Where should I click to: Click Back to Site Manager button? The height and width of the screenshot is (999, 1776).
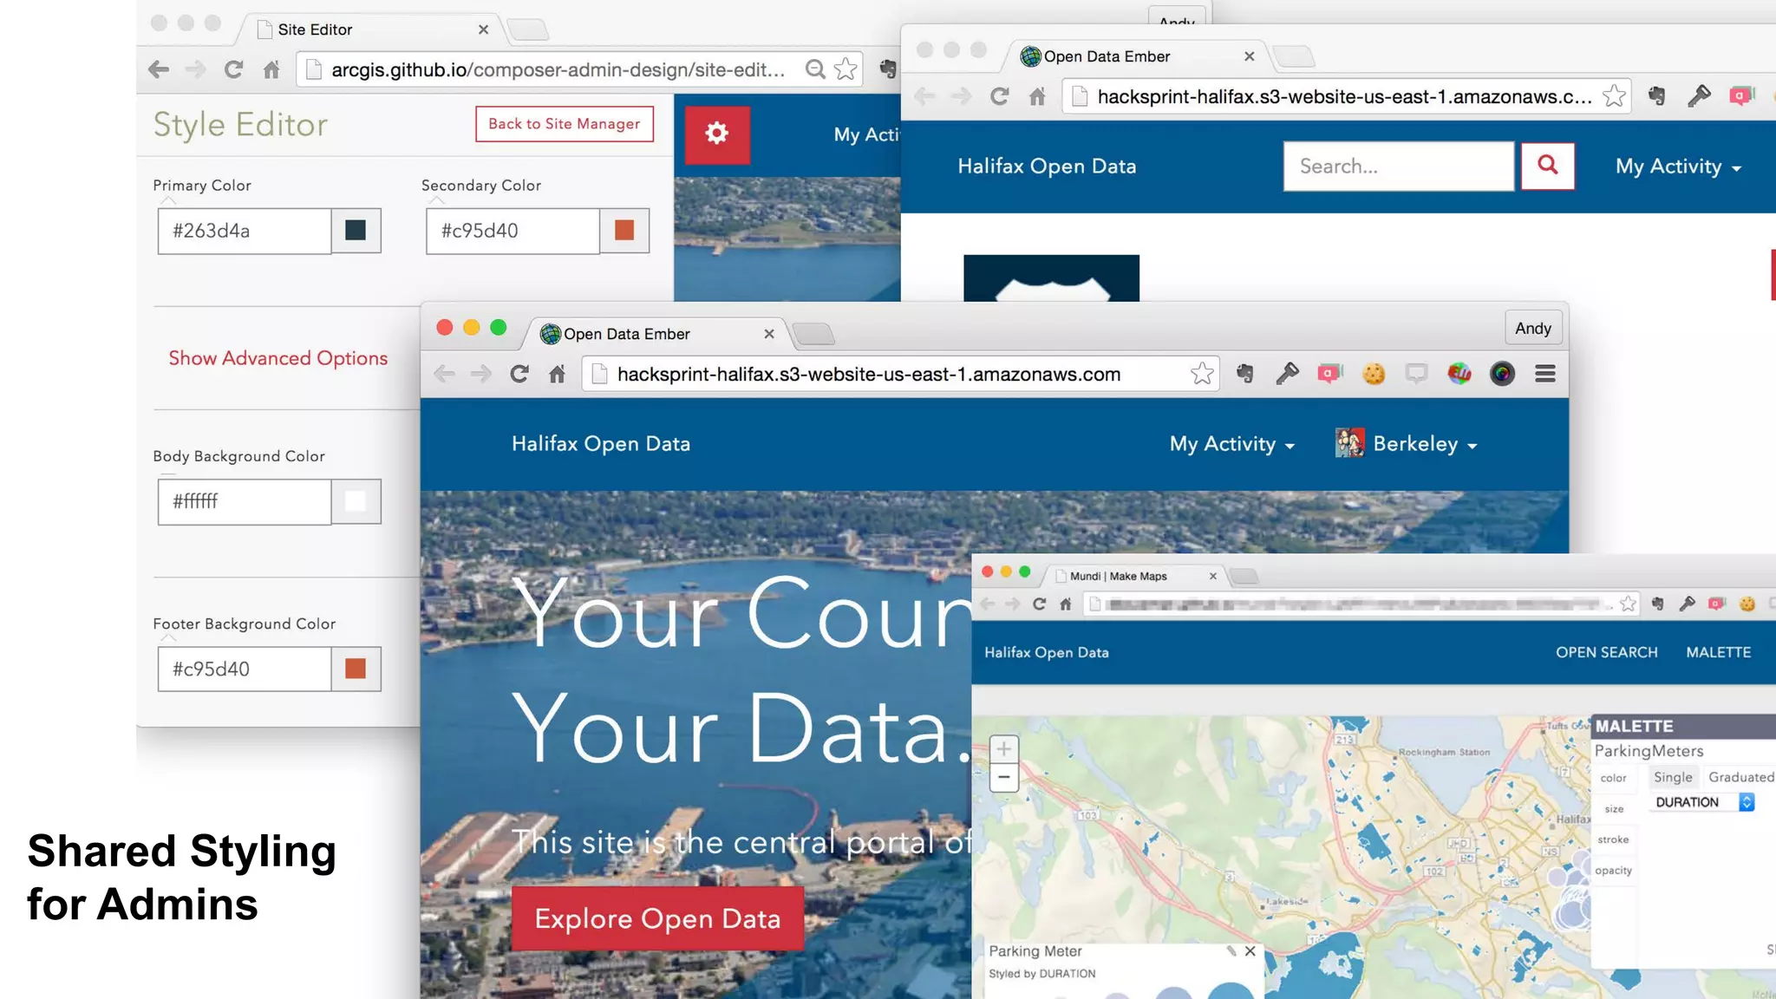click(565, 124)
